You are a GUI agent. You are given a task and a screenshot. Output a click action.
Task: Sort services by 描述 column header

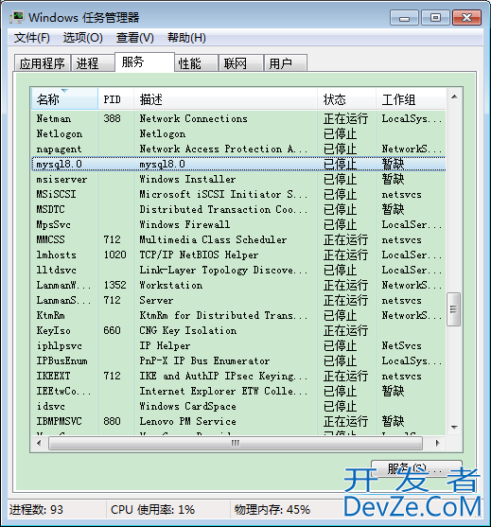point(225,99)
